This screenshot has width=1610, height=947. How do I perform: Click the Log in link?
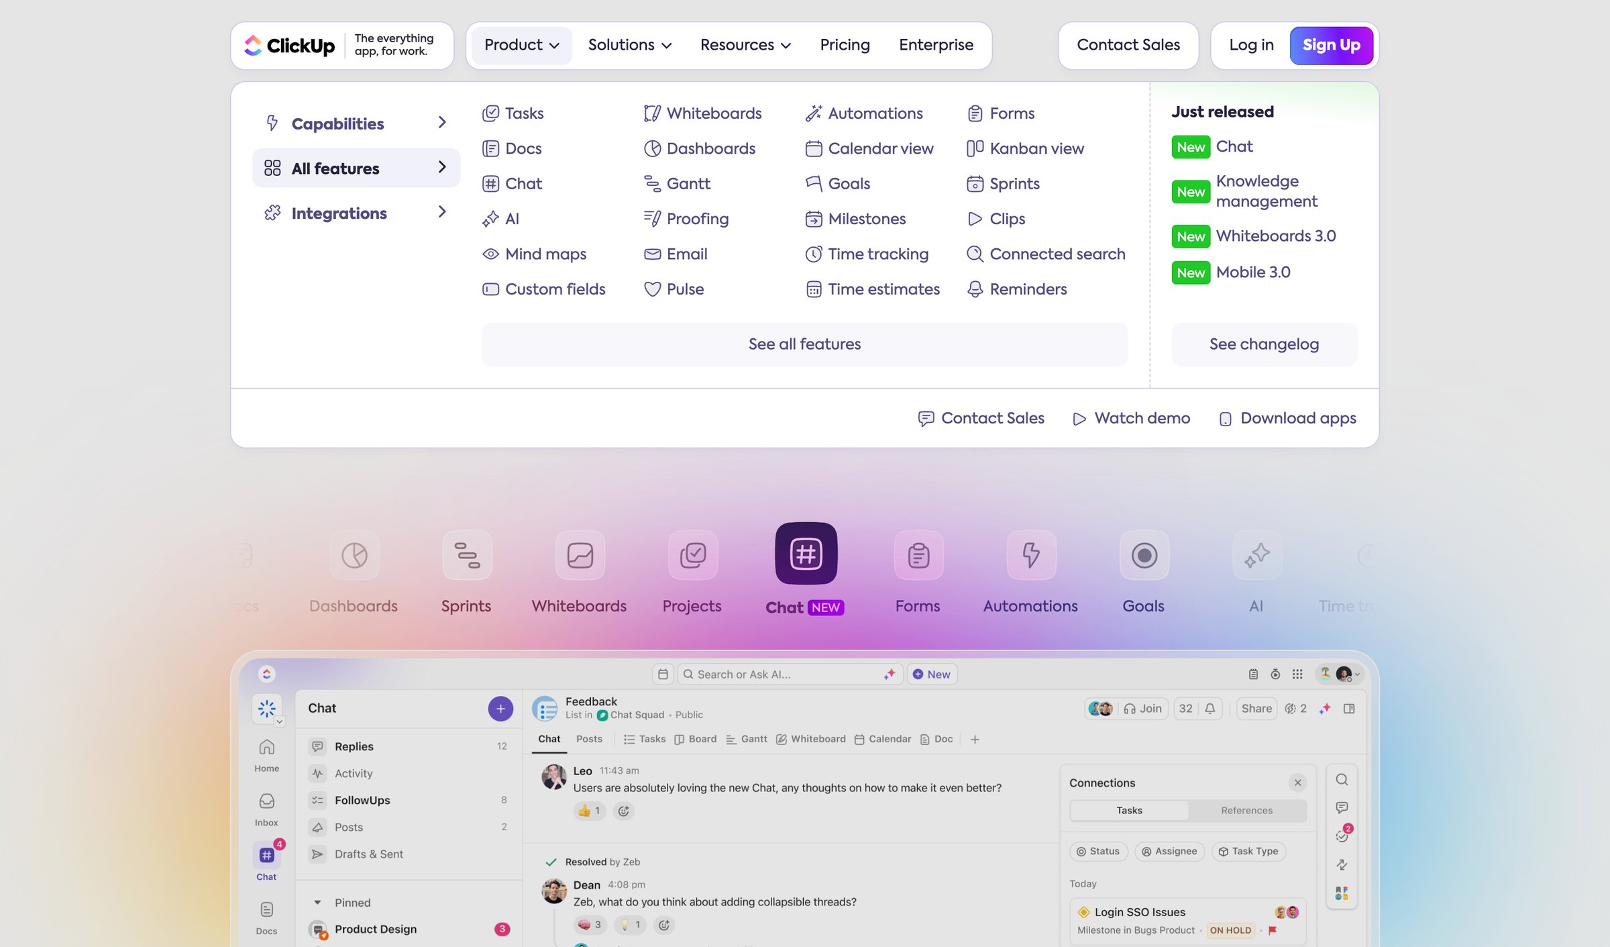tap(1251, 45)
